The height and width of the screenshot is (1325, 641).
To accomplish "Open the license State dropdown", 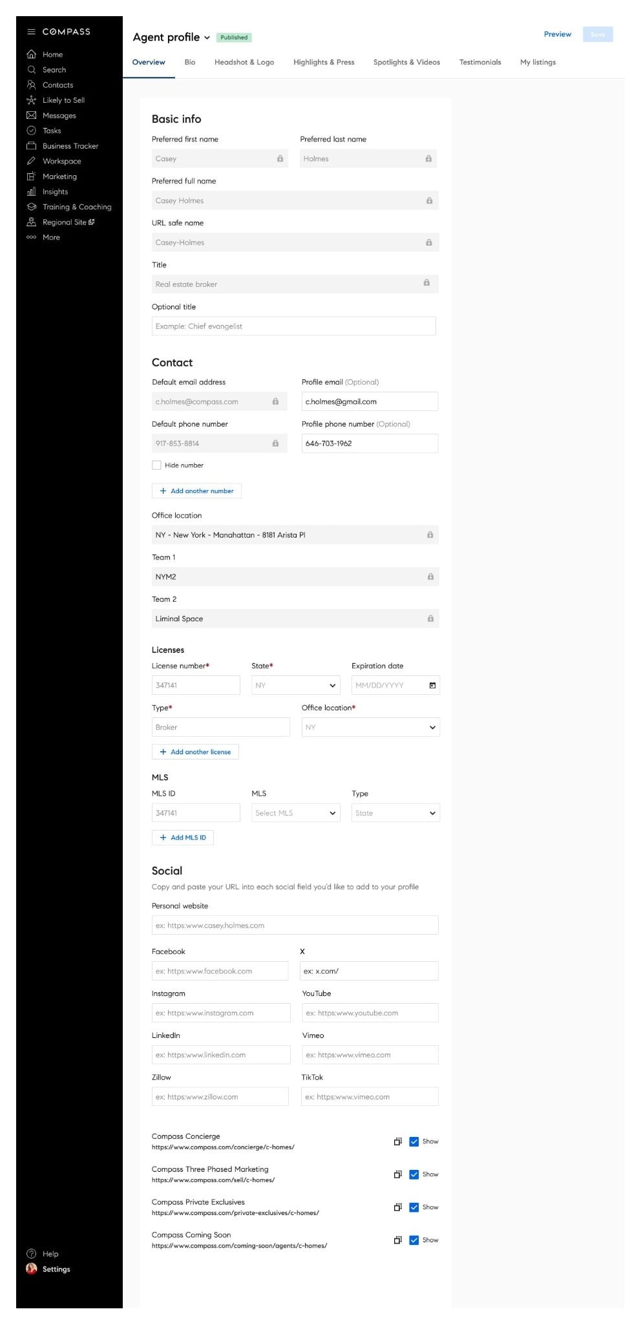I will (295, 685).
